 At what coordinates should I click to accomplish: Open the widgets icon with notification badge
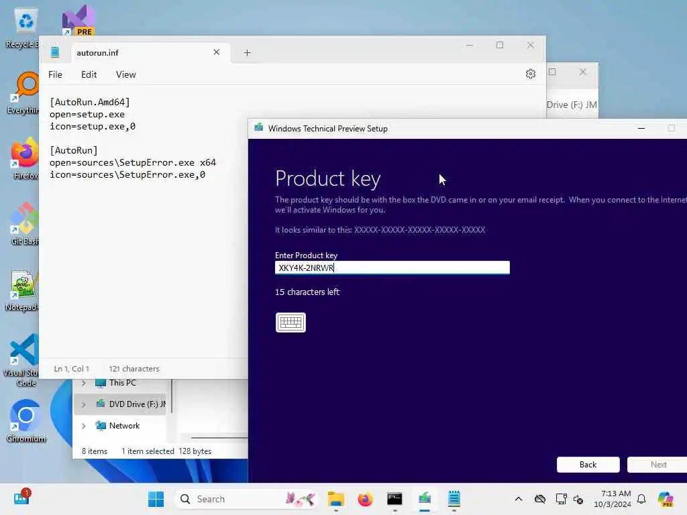(x=21, y=498)
